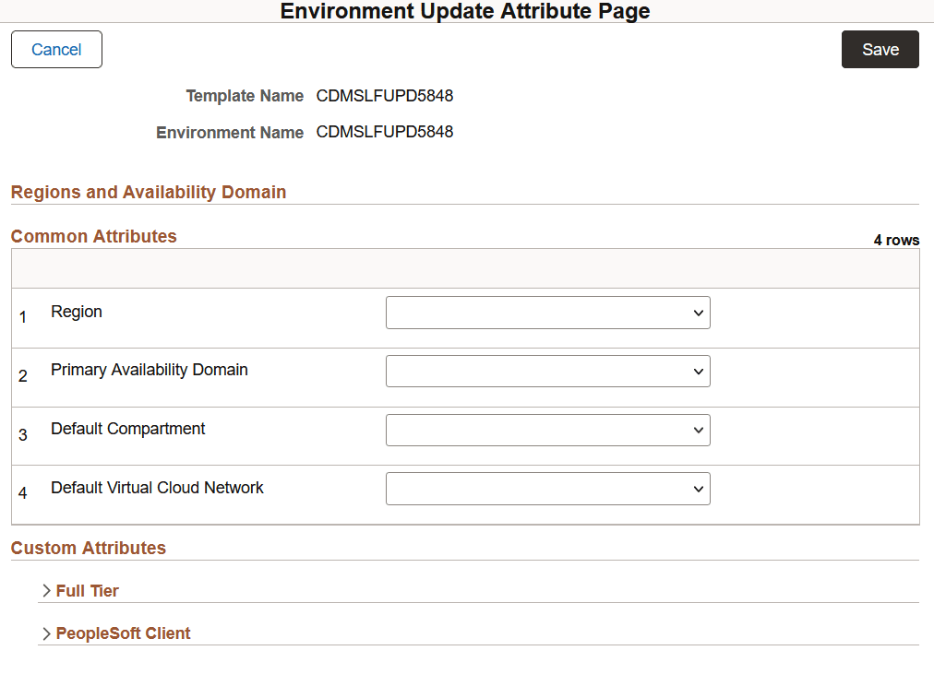934x686 pixels.
Task: Click the Regions and Availability Domain heading
Action: pos(149,192)
